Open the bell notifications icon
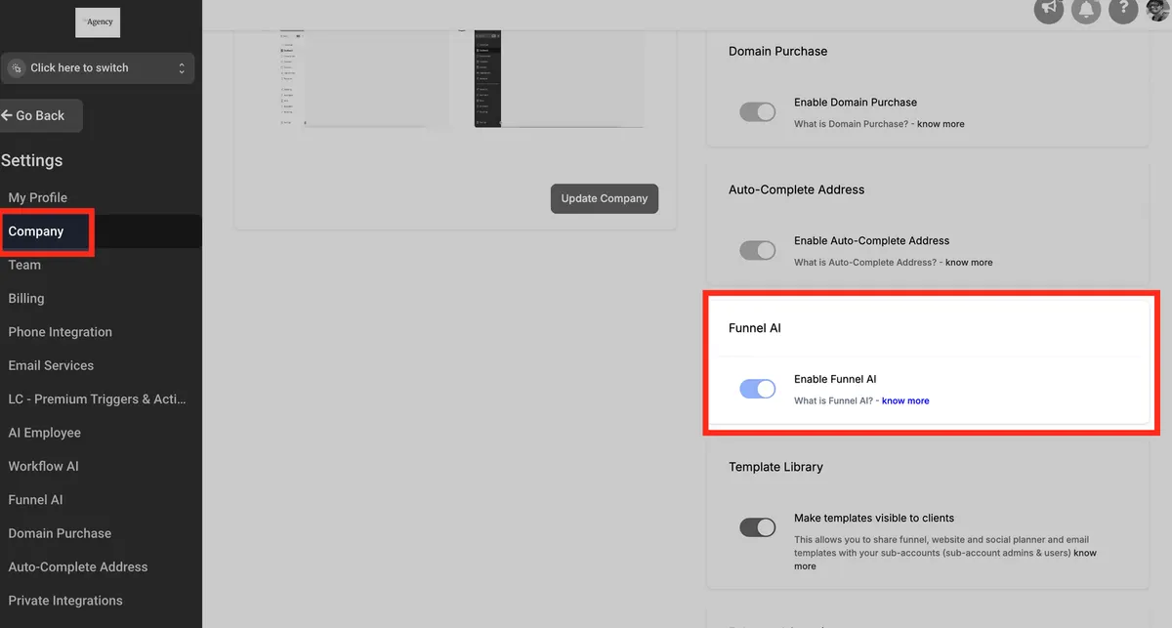Viewport: 1172px width, 628px height. [x=1086, y=10]
